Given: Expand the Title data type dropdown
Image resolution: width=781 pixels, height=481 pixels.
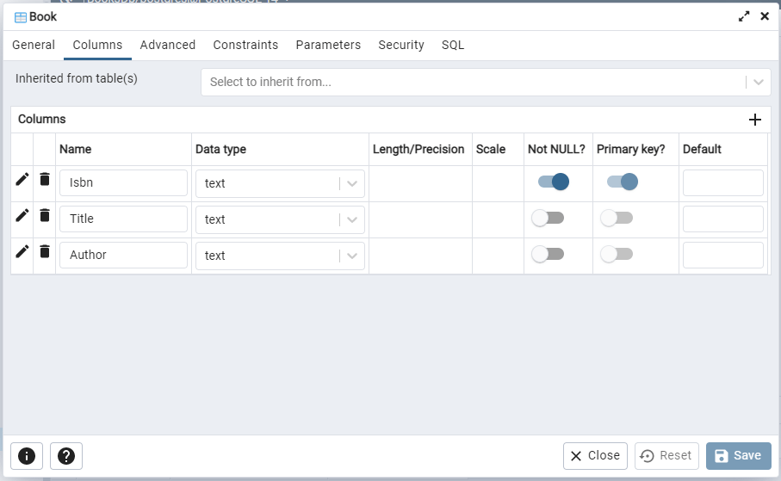Looking at the screenshot, I should click(x=352, y=219).
